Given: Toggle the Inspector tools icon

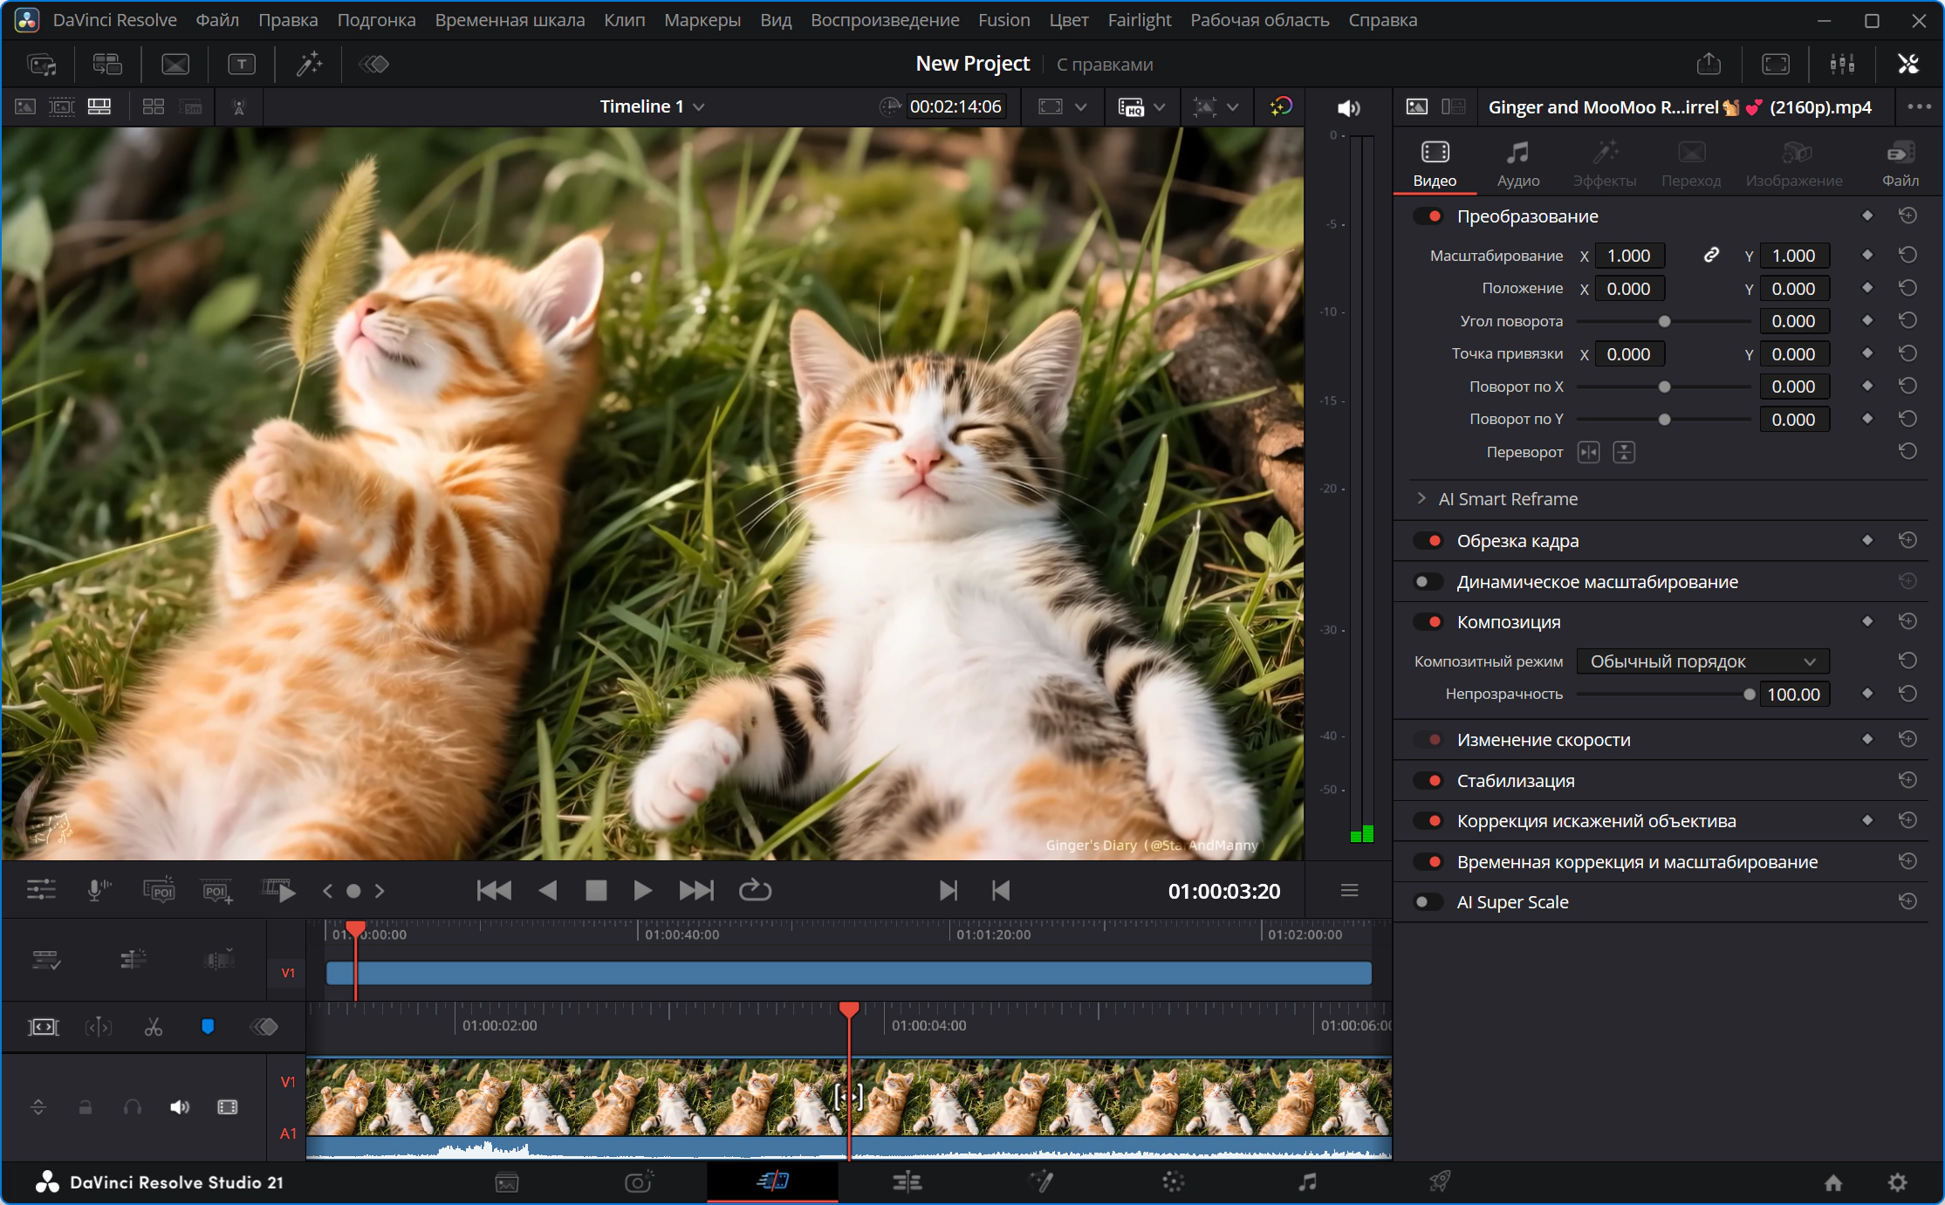Looking at the screenshot, I should (1908, 64).
